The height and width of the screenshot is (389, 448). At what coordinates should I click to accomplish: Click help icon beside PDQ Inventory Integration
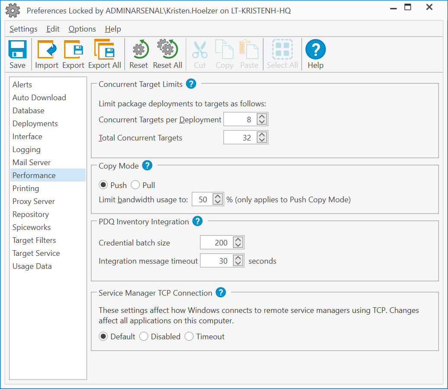(197, 221)
